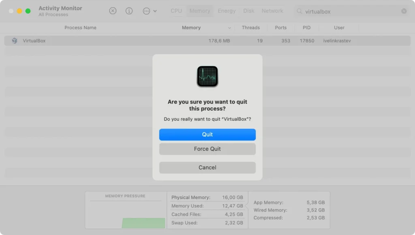
Task: Click the Compressed 2,53 GB value
Action: coord(315,218)
